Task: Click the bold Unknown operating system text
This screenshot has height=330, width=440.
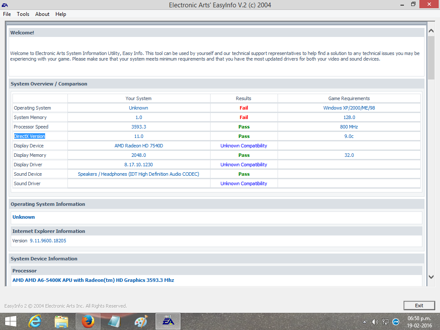Action: click(x=24, y=217)
